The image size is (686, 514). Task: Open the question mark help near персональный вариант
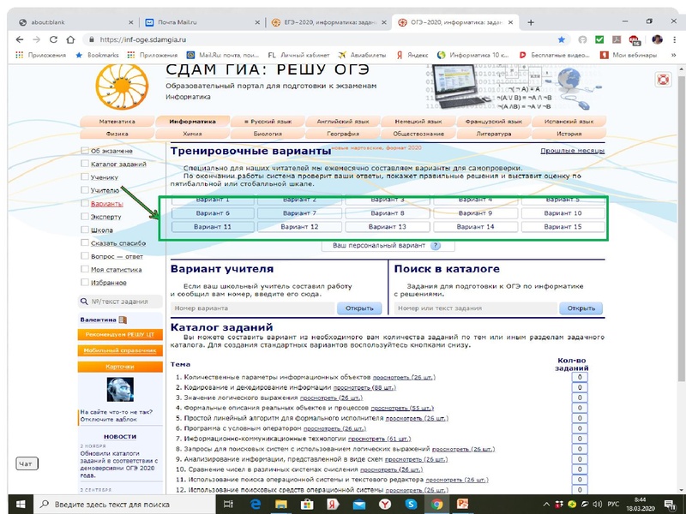pos(435,246)
